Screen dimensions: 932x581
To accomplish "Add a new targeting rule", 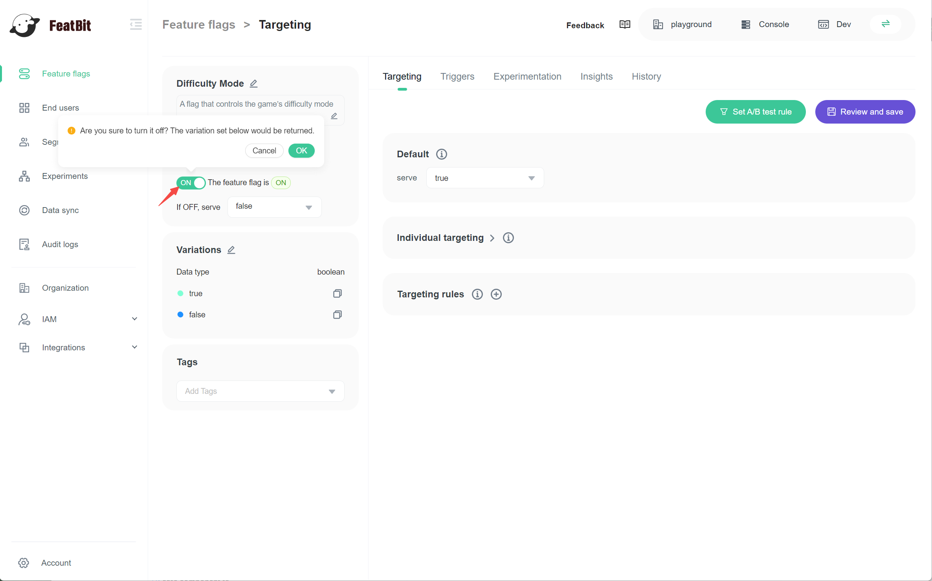I will (x=495, y=294).
